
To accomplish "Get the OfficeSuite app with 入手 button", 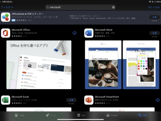I will pyautogui.click(x=154, y=17).
